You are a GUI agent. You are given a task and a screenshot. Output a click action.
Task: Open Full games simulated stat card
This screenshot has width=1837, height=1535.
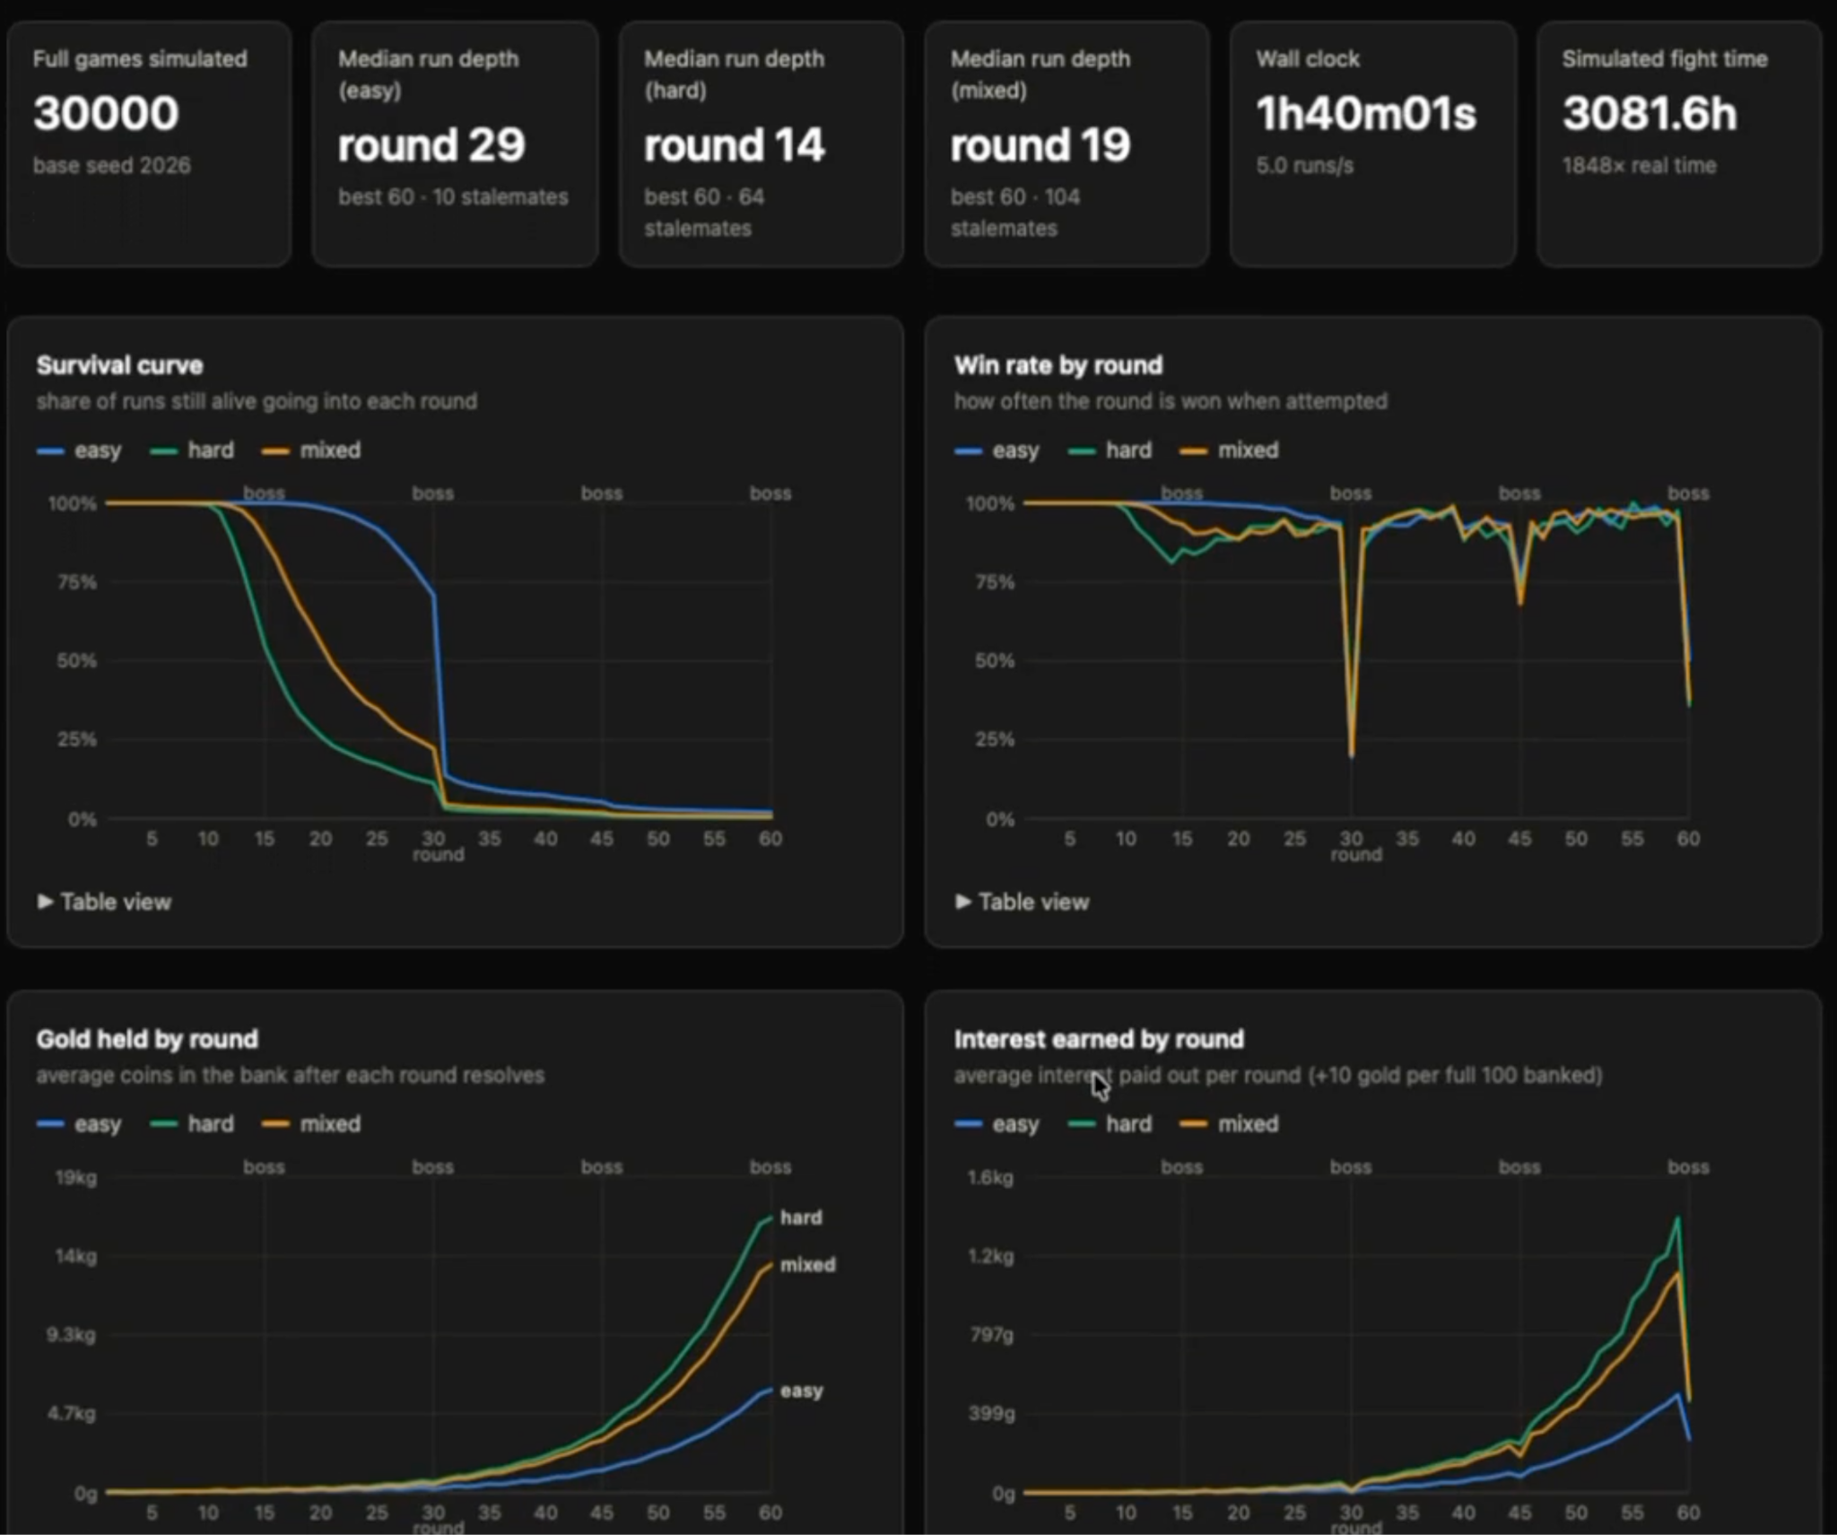[149, 144]
